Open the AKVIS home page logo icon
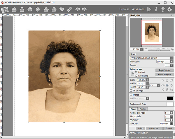Viewport: 175px width, 139px height. [x=5, y=10]
